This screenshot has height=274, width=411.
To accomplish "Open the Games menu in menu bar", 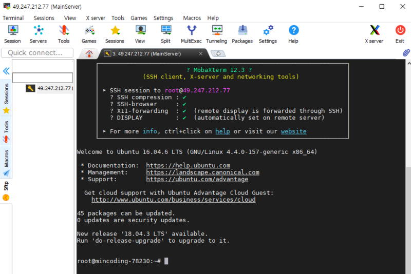I will (139, 18).
